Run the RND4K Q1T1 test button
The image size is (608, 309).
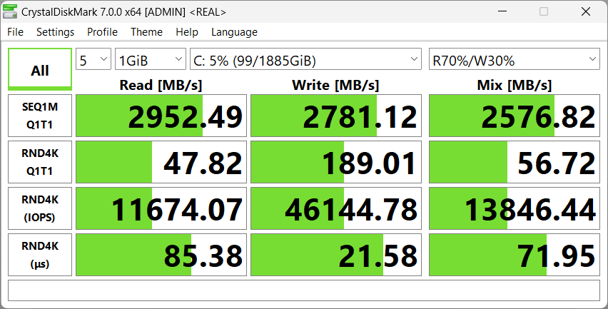(x=40, y=162)
